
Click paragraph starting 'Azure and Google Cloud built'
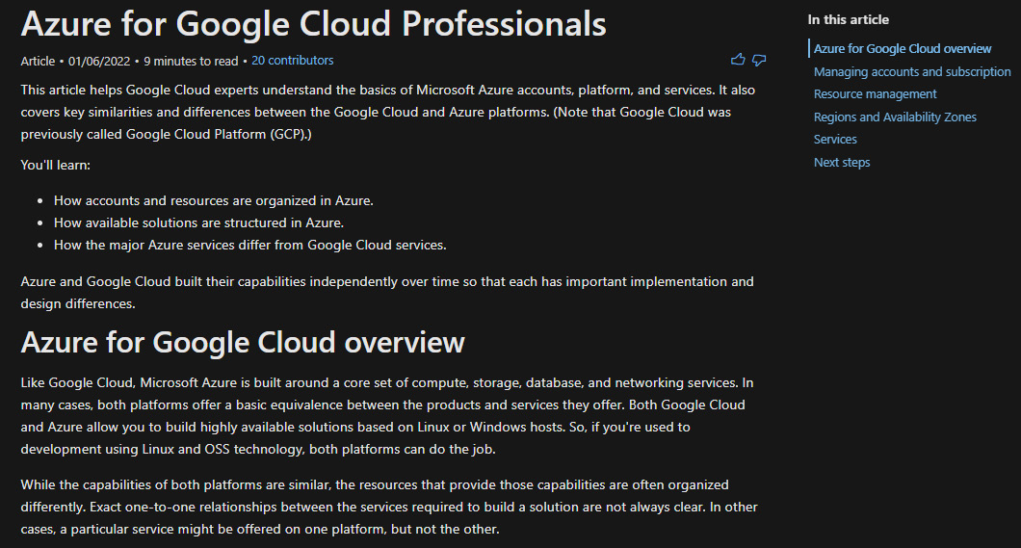tap(387, 292)
